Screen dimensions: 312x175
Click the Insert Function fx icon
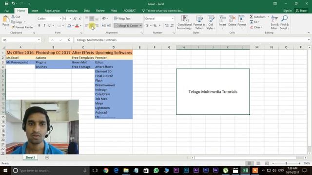pyautogui.click(x=69, y=40)
